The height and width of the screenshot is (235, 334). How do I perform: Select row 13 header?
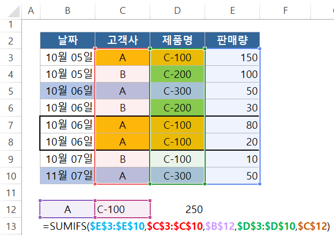coord(10,226)
